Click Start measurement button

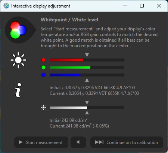tap(41, 142)
